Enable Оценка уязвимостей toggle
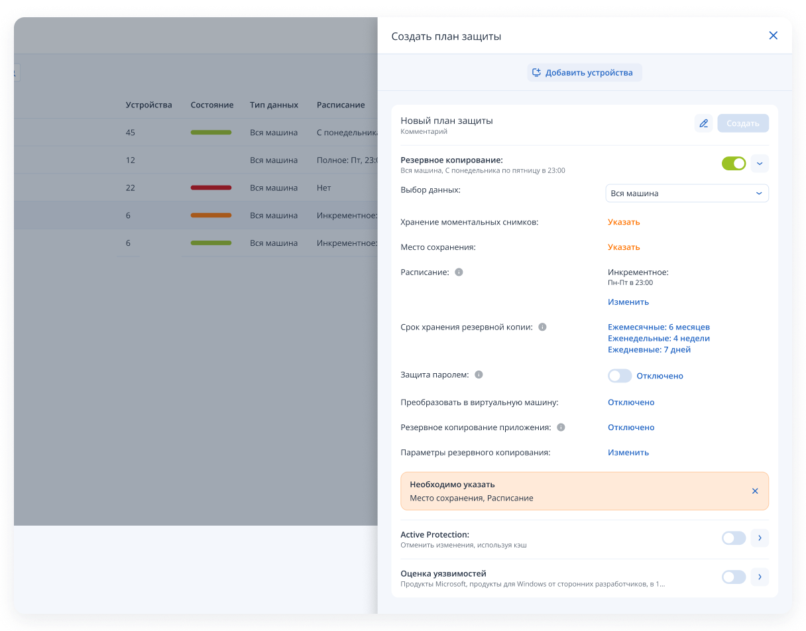The height and width of the screenshot is (631, 806). pyautogui.click(x=734, y=577)
